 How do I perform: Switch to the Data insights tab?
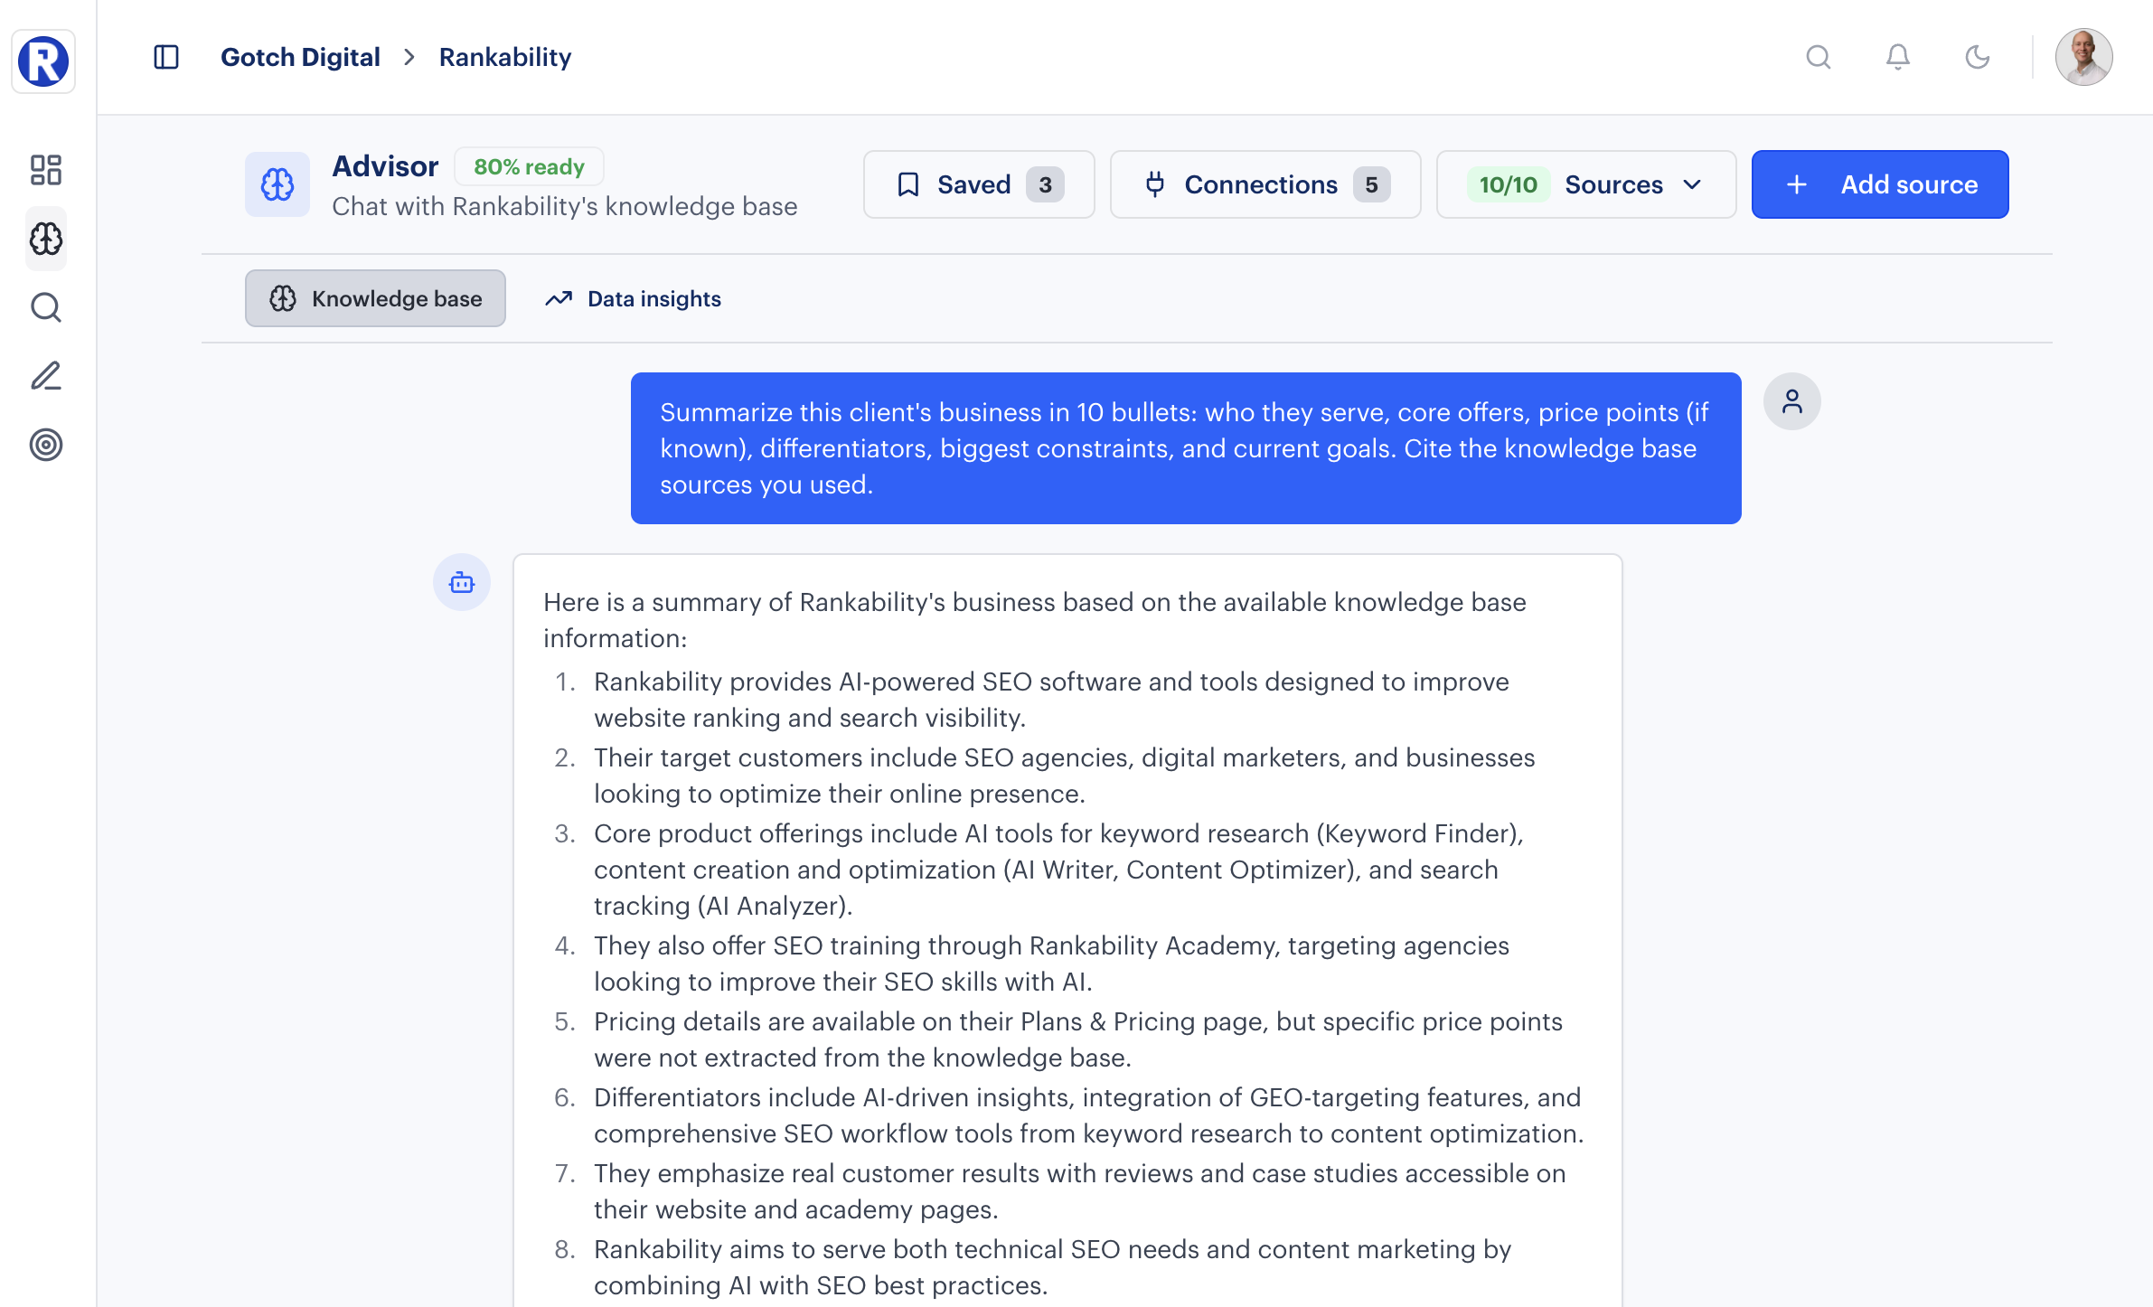pos(633,298)
